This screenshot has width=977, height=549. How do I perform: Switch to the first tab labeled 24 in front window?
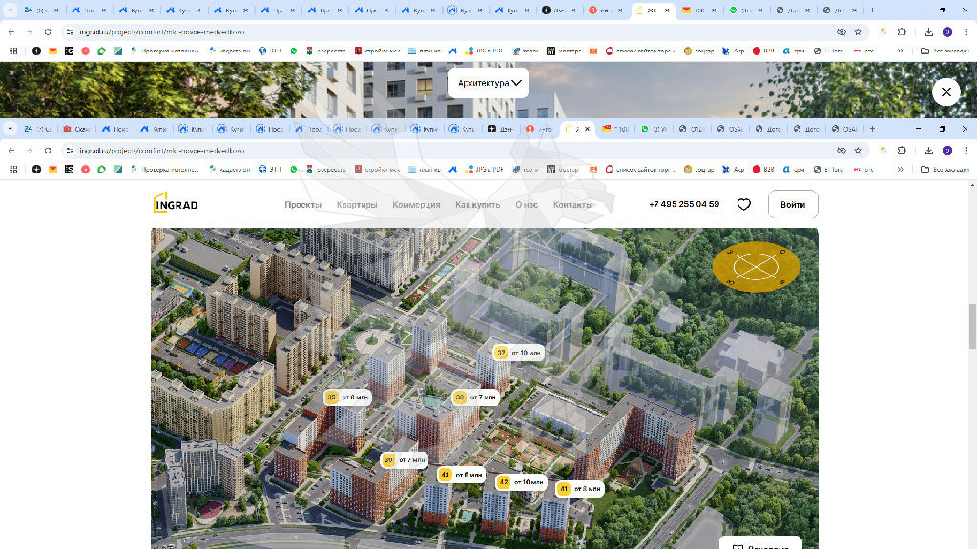pyautogui.click(x=38, y=129)
